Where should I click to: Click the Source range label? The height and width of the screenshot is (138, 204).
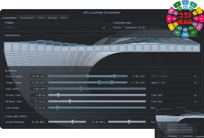coord(14,76)
